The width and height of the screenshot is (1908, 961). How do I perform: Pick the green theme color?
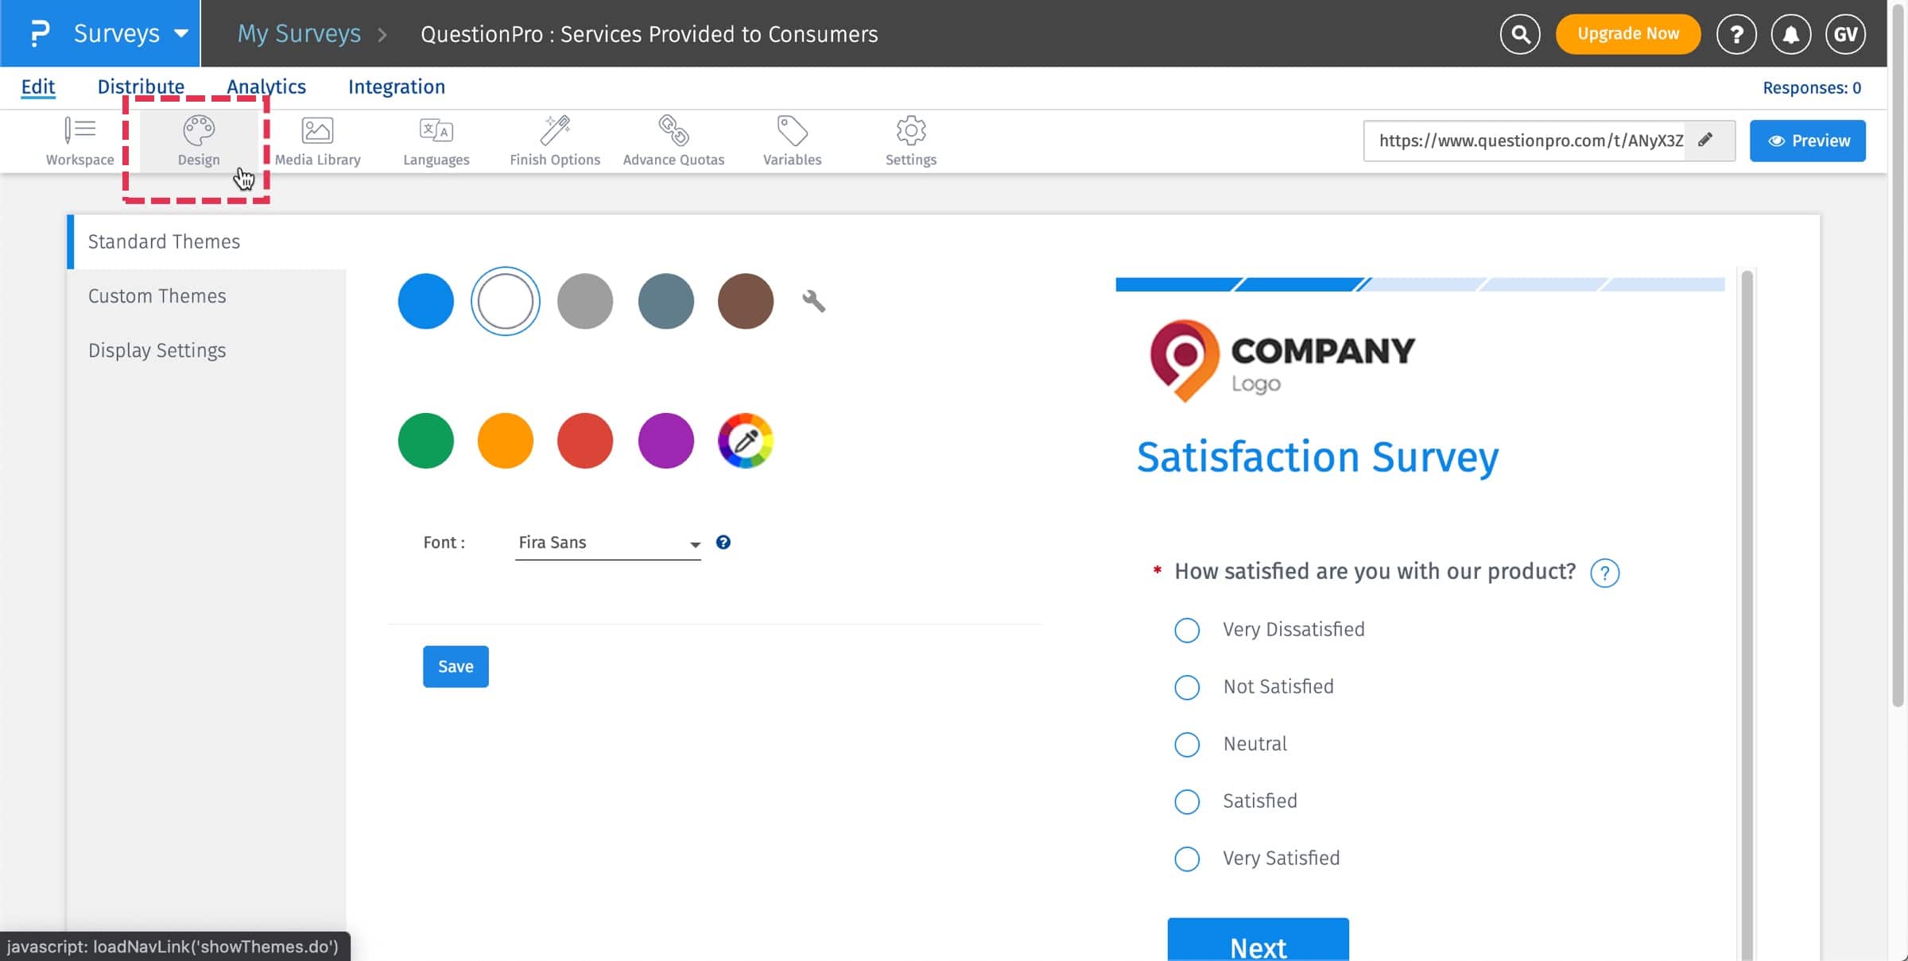[425, 441]
